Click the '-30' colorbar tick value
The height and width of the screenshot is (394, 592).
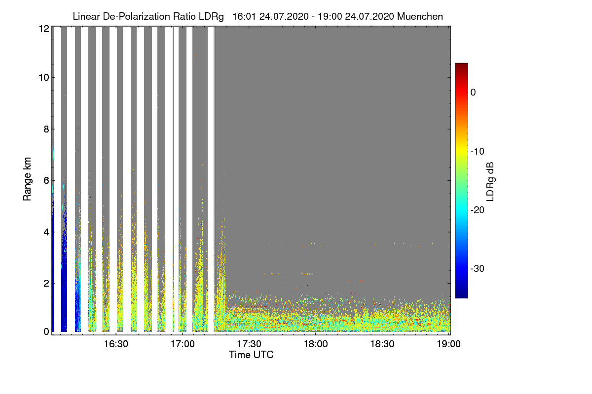pyautogui.click(x=477, y=268)
